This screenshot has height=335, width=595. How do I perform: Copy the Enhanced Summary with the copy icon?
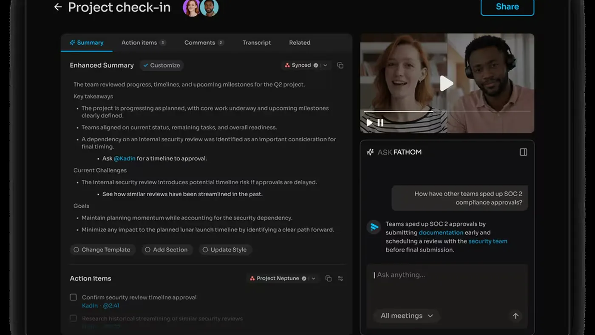[x=340, y=65]
